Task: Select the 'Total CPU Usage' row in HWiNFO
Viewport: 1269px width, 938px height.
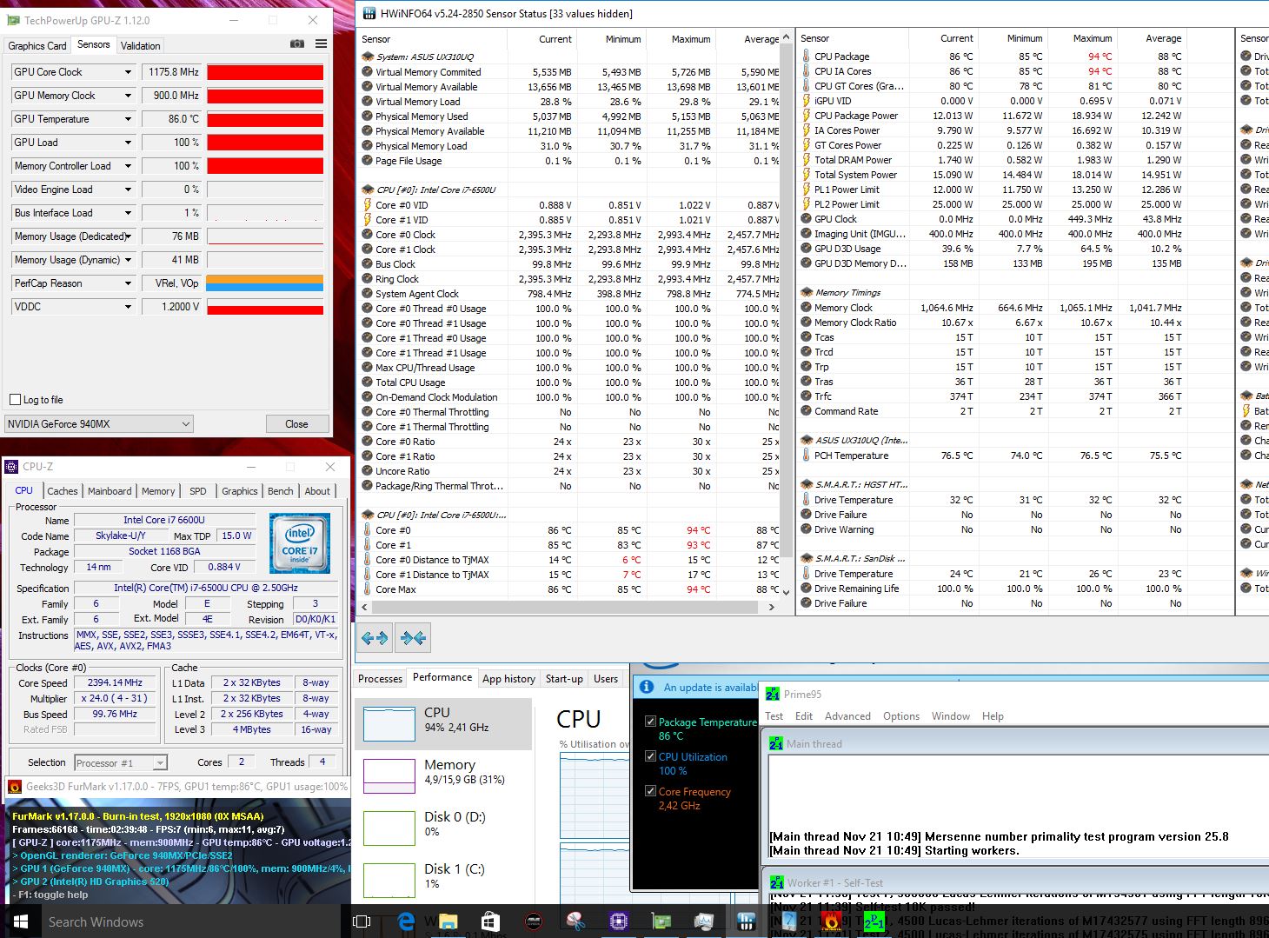Action: [x=570, y=383]
